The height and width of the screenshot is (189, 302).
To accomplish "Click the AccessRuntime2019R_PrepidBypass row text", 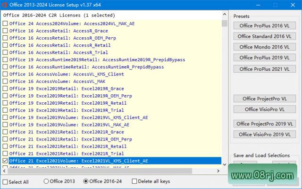I will point(97,60).
